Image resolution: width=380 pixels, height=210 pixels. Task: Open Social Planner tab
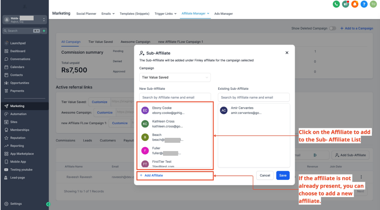tap(86, 14)
